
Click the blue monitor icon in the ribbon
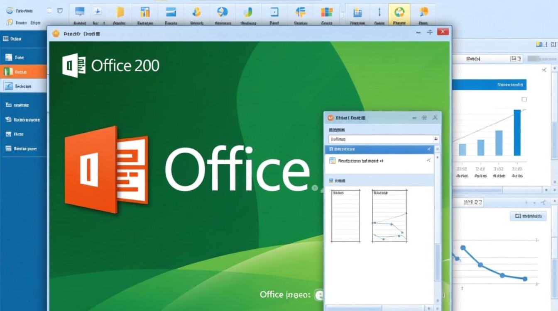(x=79, y=12)
